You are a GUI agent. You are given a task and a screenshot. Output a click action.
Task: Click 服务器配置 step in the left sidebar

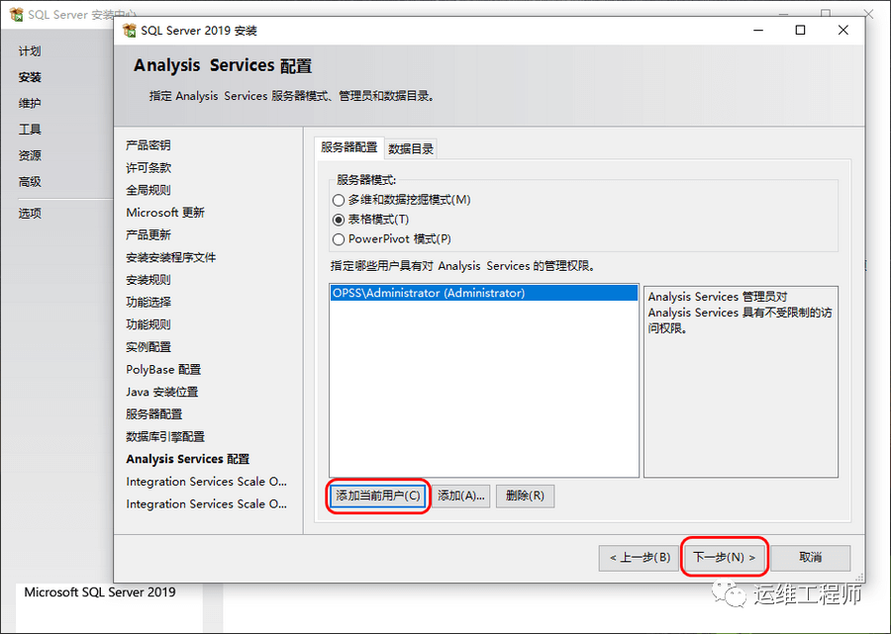coord(154,414)
